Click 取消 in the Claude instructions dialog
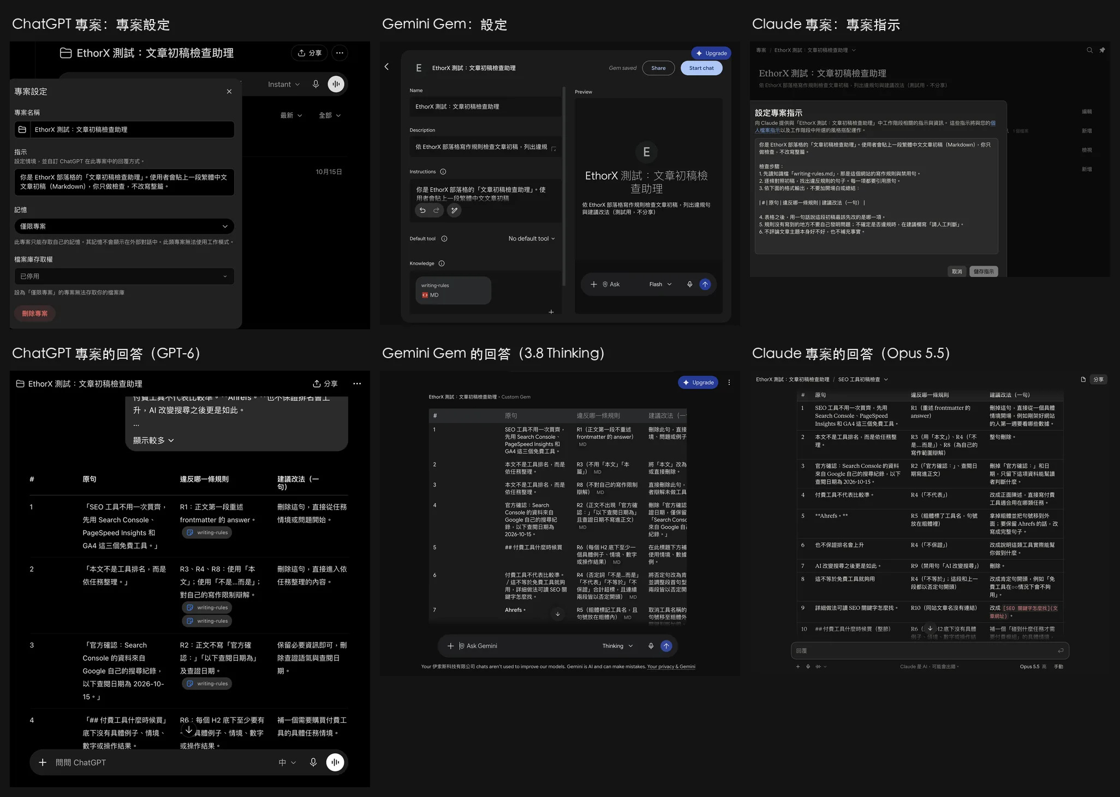This screenshot has height=797, width=1120. tap(957, 271)
